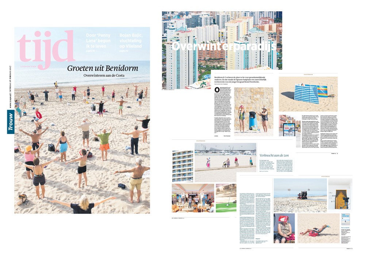Click the small book cover thumbnail in sidebar
The width and height of the screenshot is (365, 258).
pos(346,219)
